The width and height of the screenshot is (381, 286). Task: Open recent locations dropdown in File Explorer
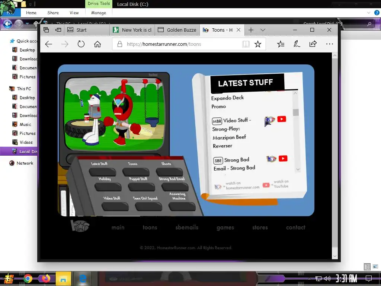pos(27,24)
